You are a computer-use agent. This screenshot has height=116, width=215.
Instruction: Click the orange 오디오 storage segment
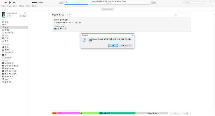[55, 113]
